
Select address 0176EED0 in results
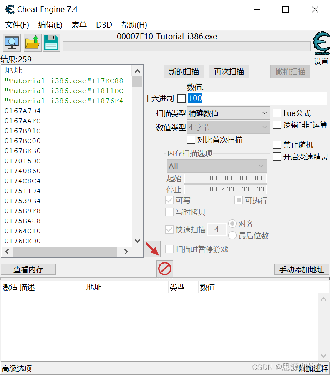click(23, 241)
